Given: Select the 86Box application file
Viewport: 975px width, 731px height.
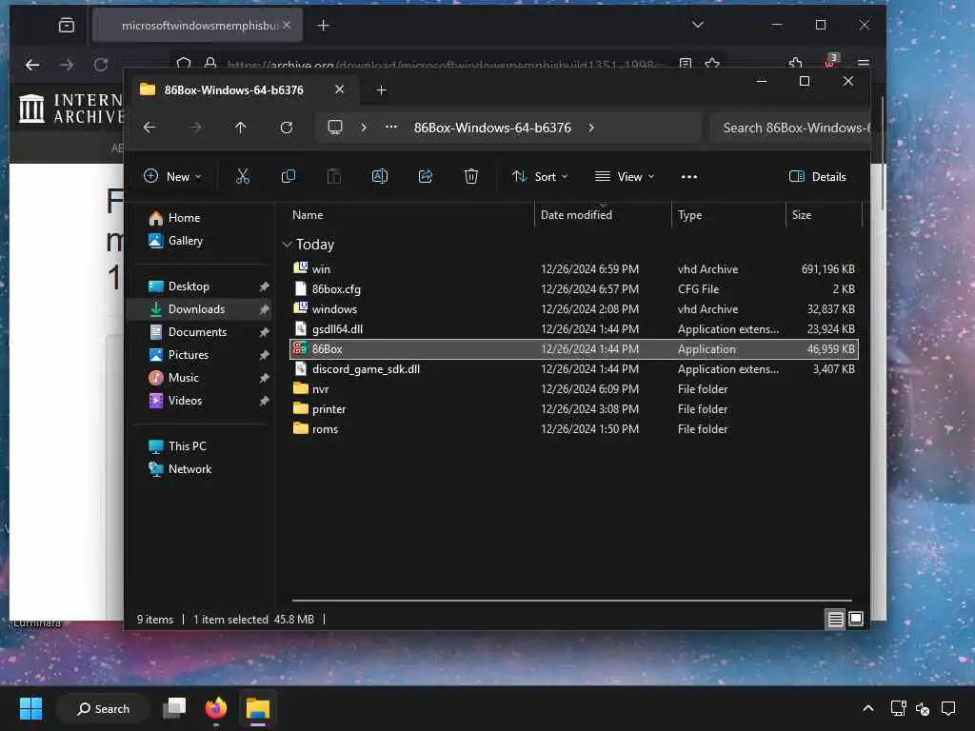Looking at the screenshot, I should [573, 348].
